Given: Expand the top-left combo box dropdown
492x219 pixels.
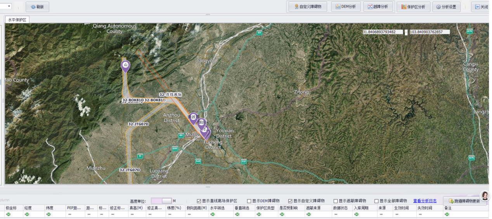Looking at the screenshot, I should click(x=9, y=6).
